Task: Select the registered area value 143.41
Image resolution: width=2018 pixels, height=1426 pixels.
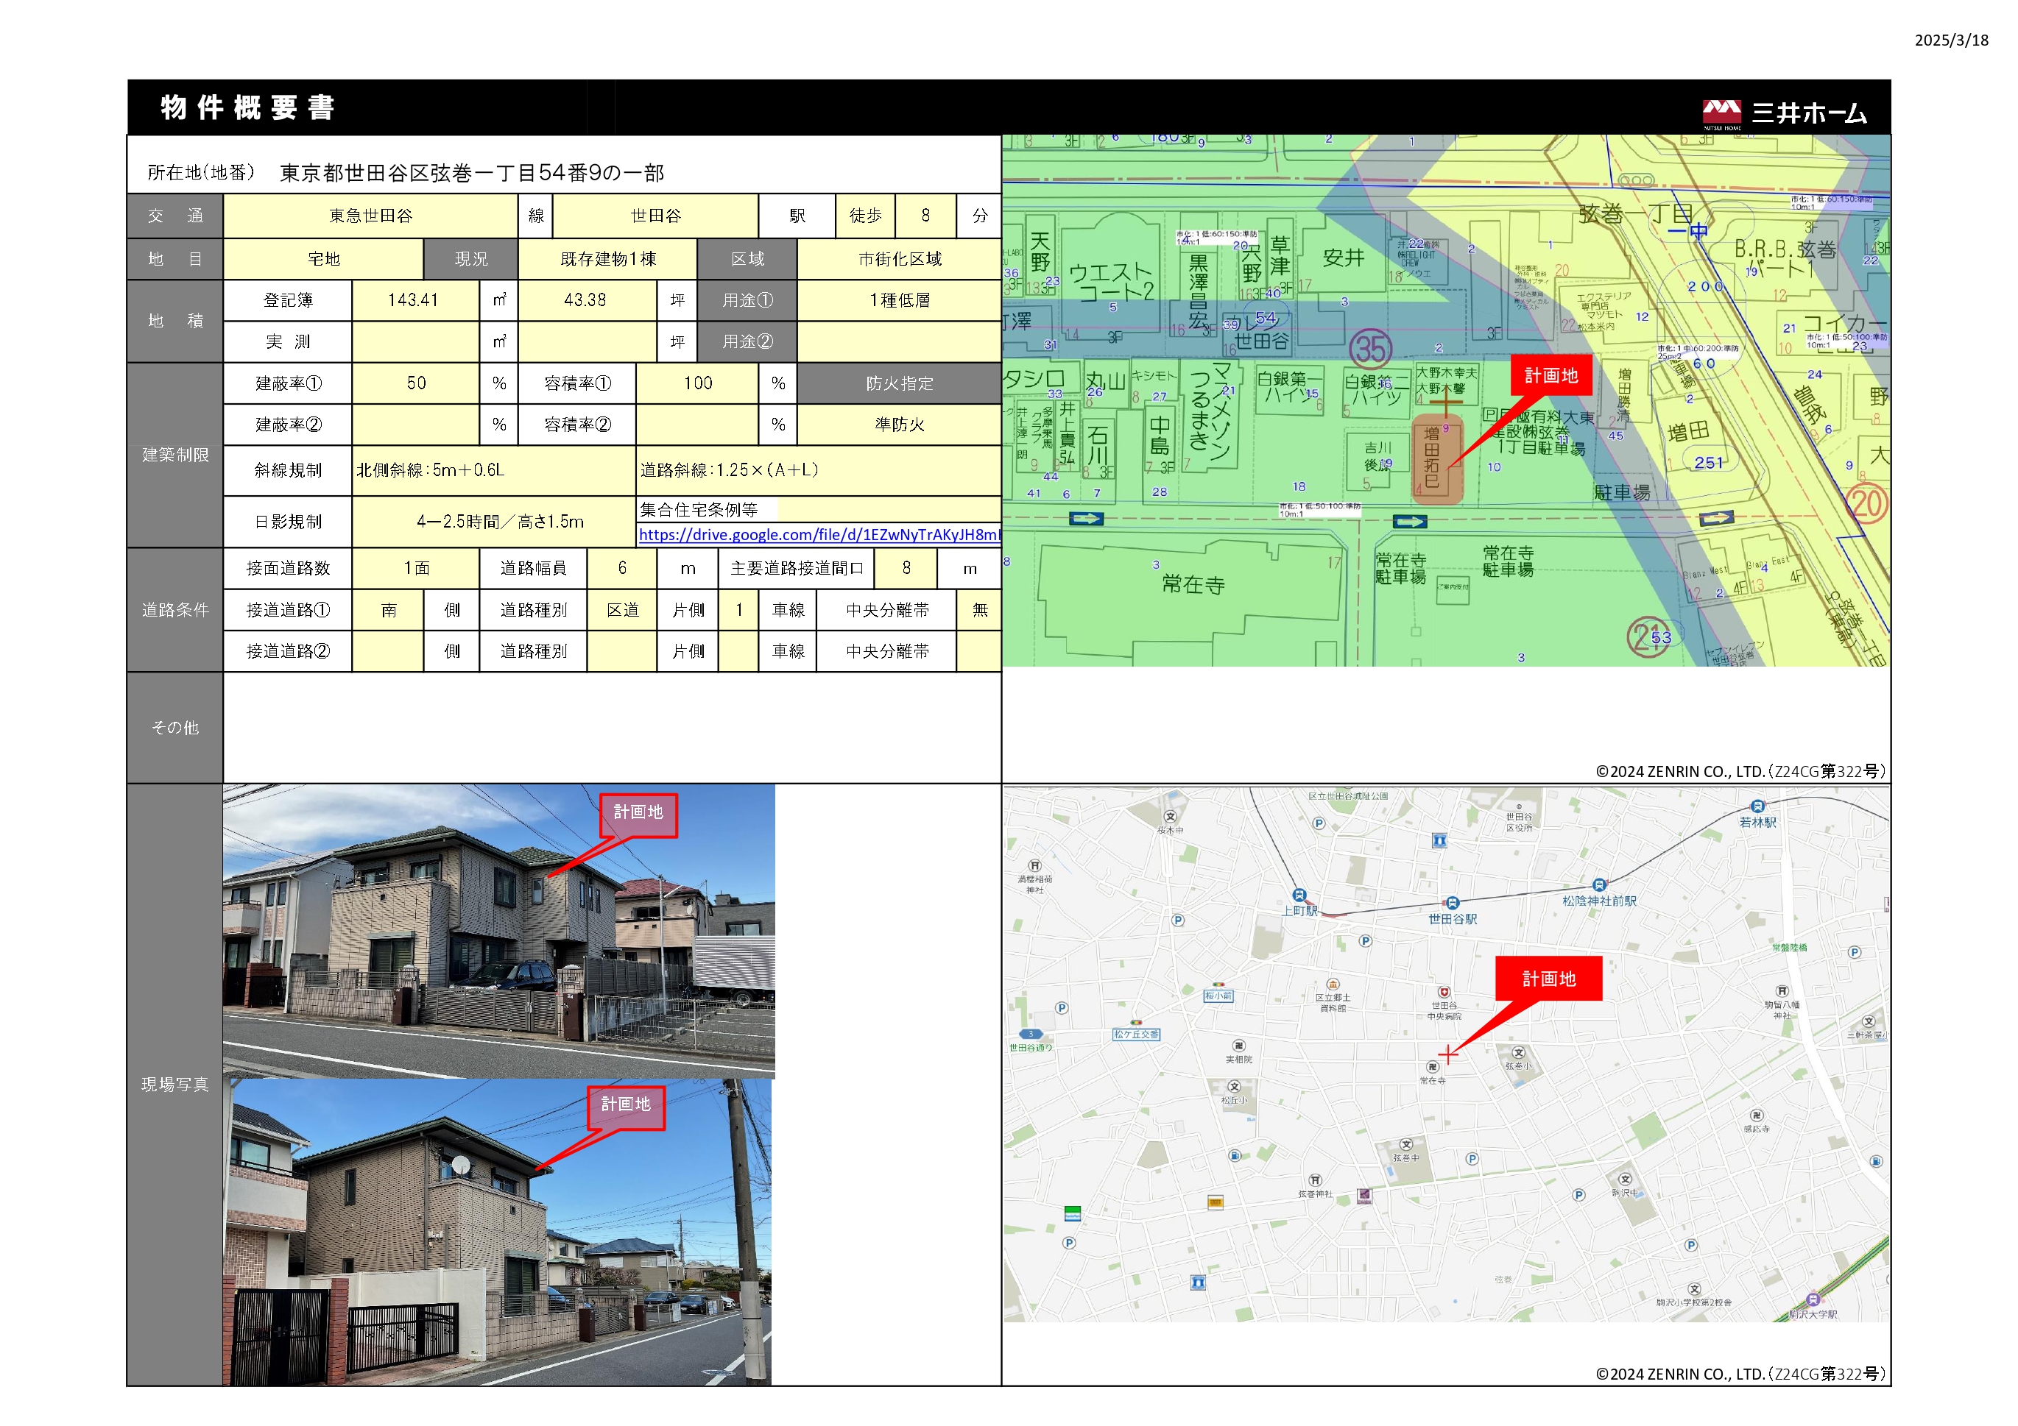Action: tap(414, 299)
